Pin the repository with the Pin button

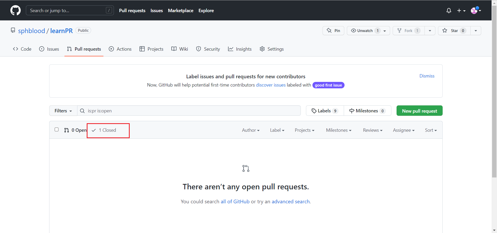pyautogui.click(x=333, y=30)
